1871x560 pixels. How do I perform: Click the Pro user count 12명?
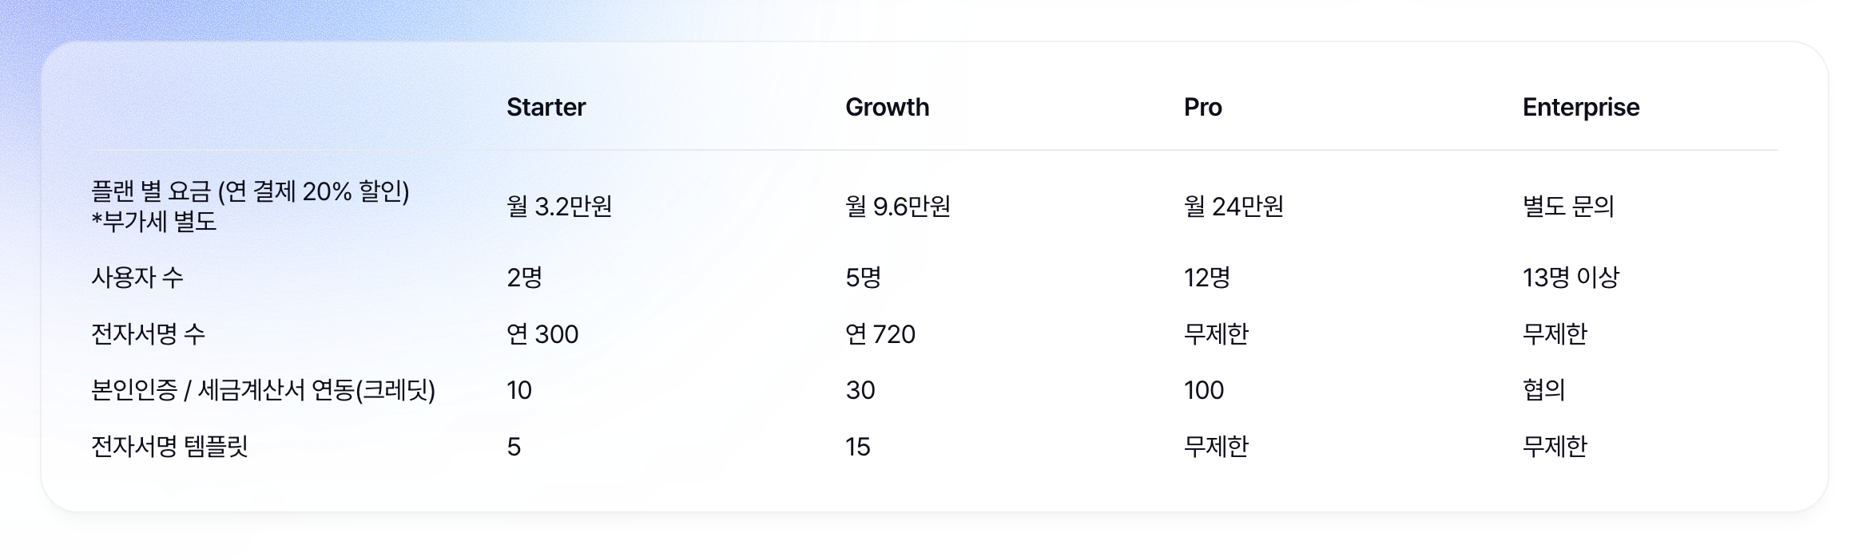(1206, 278)
